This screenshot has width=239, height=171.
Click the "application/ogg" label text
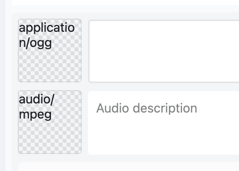pyautogui.click(x=46, y=35)
